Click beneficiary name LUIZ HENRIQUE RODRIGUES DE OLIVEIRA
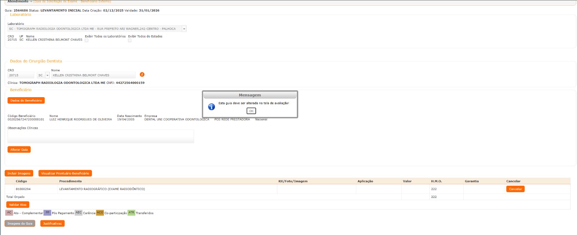577x235 pixels. [x=80, y=119]
